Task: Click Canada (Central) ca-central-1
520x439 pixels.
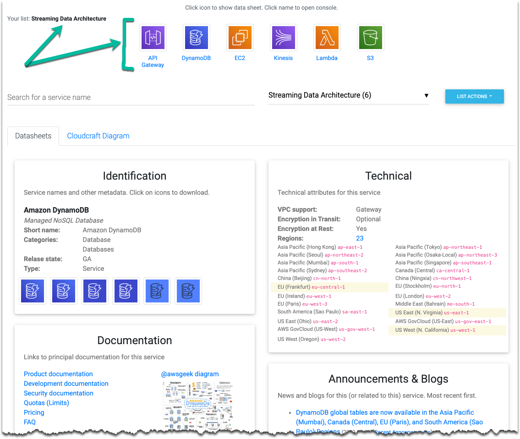Action: (x=432, y=271)
